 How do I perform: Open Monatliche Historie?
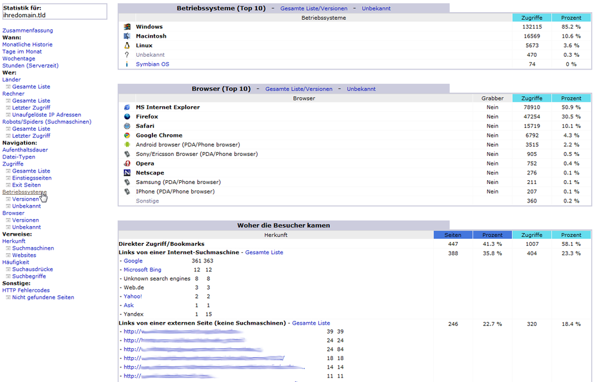click(x=27, y=45)
